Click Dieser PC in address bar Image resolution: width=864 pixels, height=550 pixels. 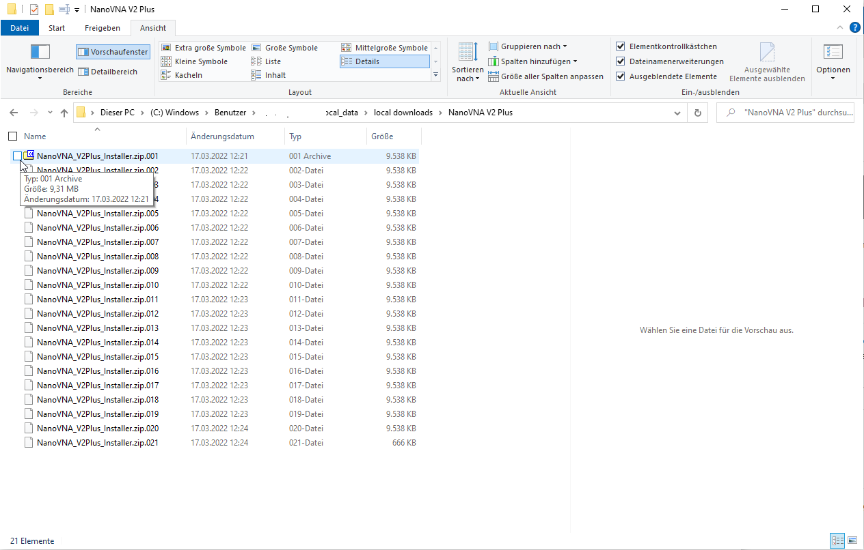118,113
